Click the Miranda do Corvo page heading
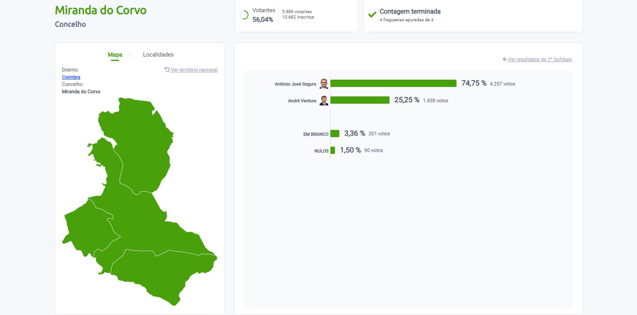This screenshot has height=315, width=637. click(101, 10)
